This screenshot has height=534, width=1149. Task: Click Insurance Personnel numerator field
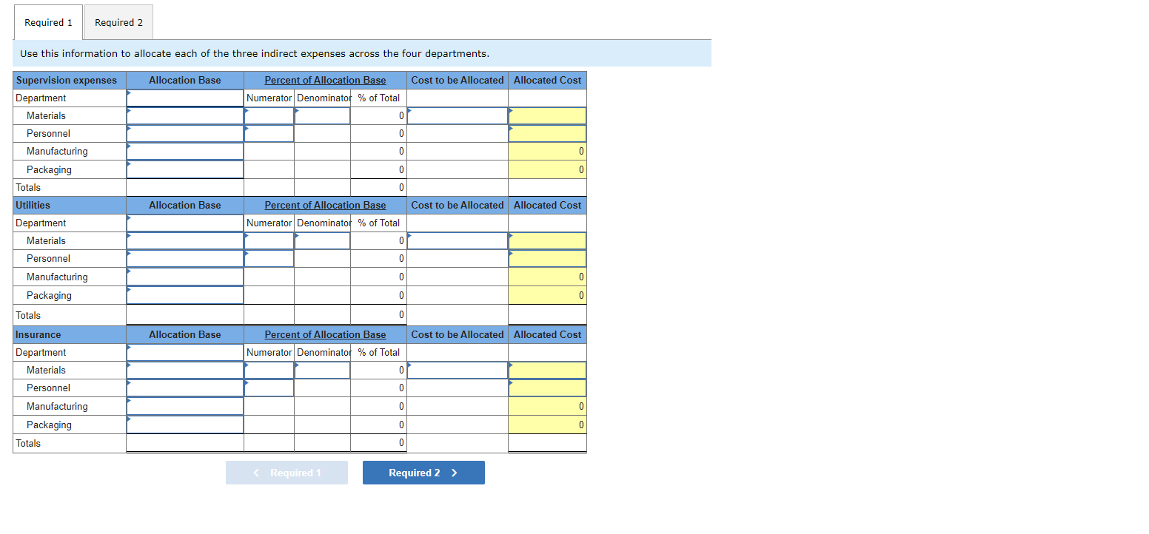click(x=269, y=388)
